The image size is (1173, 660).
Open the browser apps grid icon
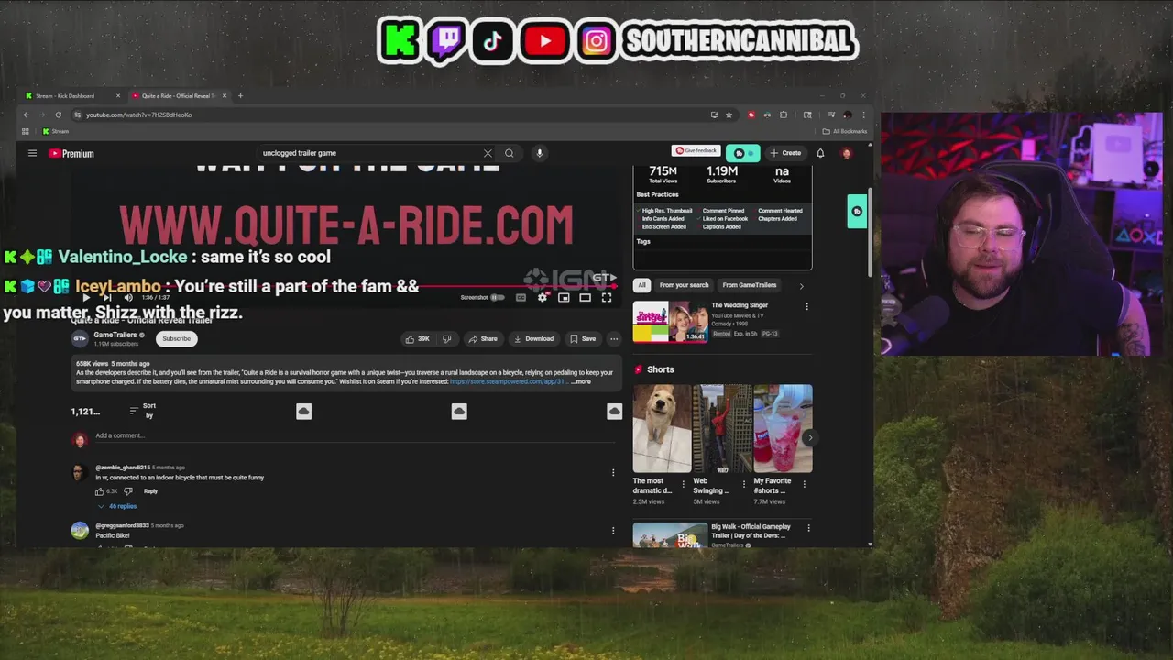(26, 131)
